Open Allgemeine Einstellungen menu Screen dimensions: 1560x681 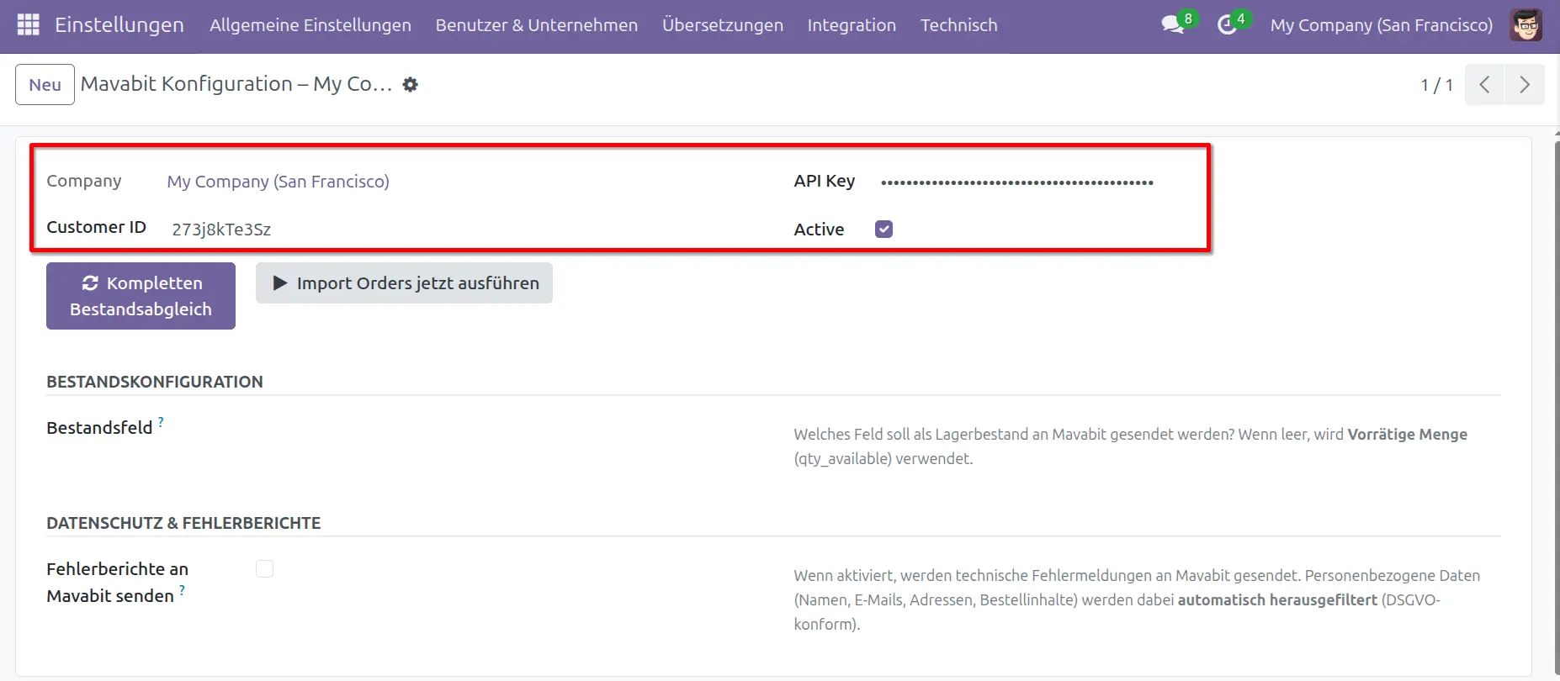point(310,25)
